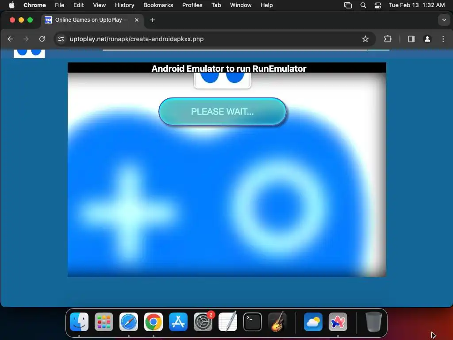Open the History menu
453x340 pixels.
[x=124, y=5]
